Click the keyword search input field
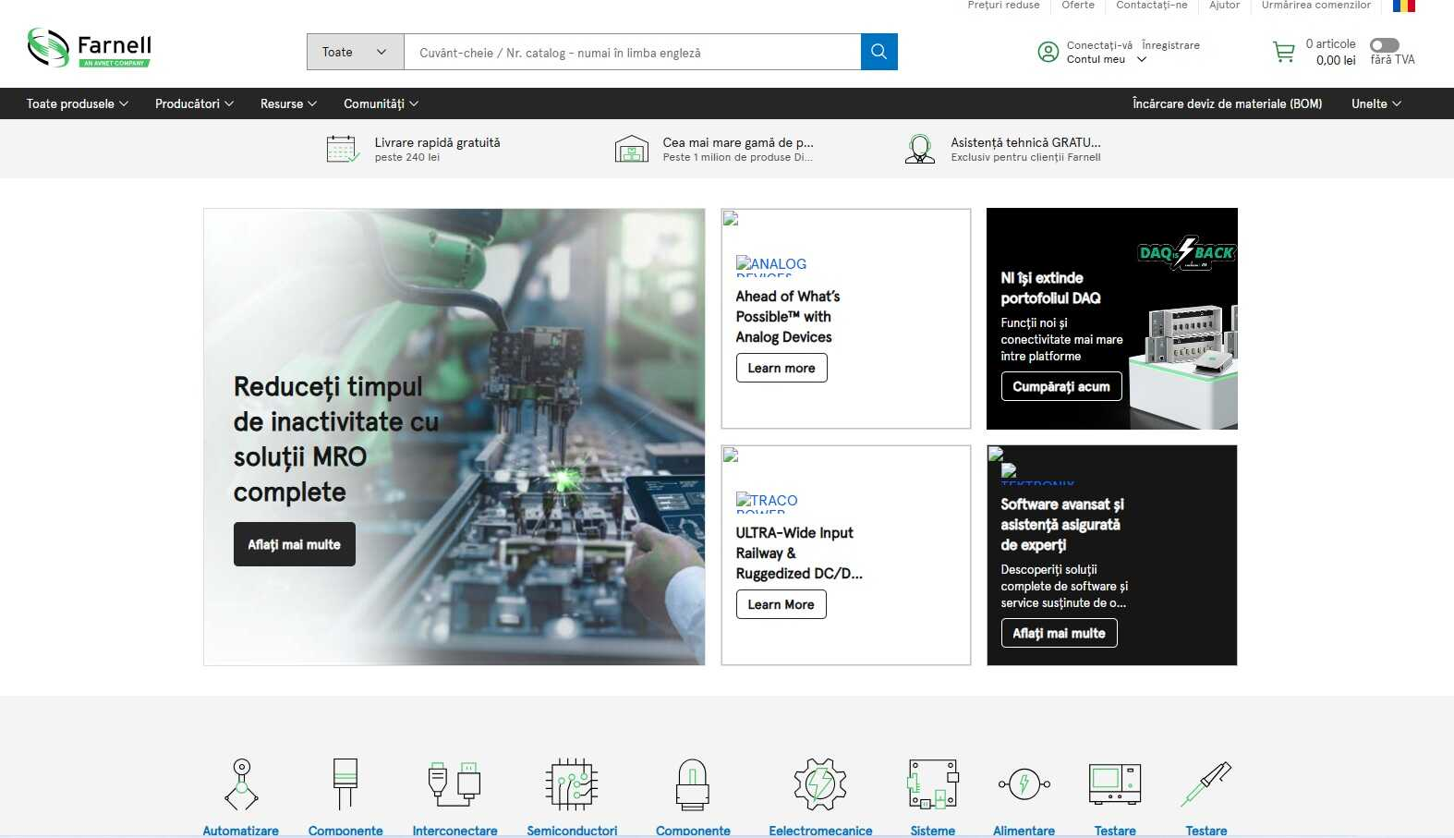Image resolution: width=1454 pixels, height=838 pixels. (x=632, y=52)
